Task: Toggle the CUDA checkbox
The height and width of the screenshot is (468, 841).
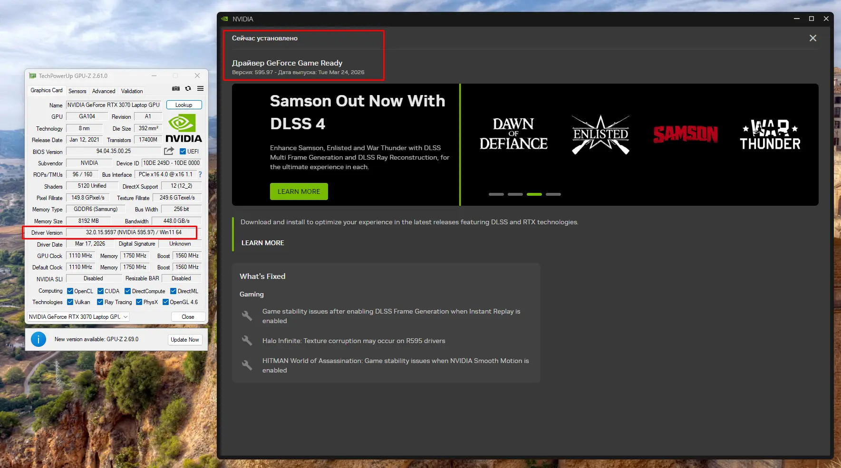Action: click(100, 291)
